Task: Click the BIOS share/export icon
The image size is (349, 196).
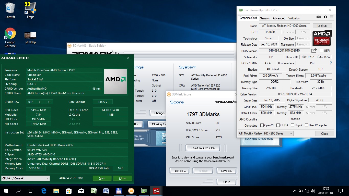Action: point(314,51)
